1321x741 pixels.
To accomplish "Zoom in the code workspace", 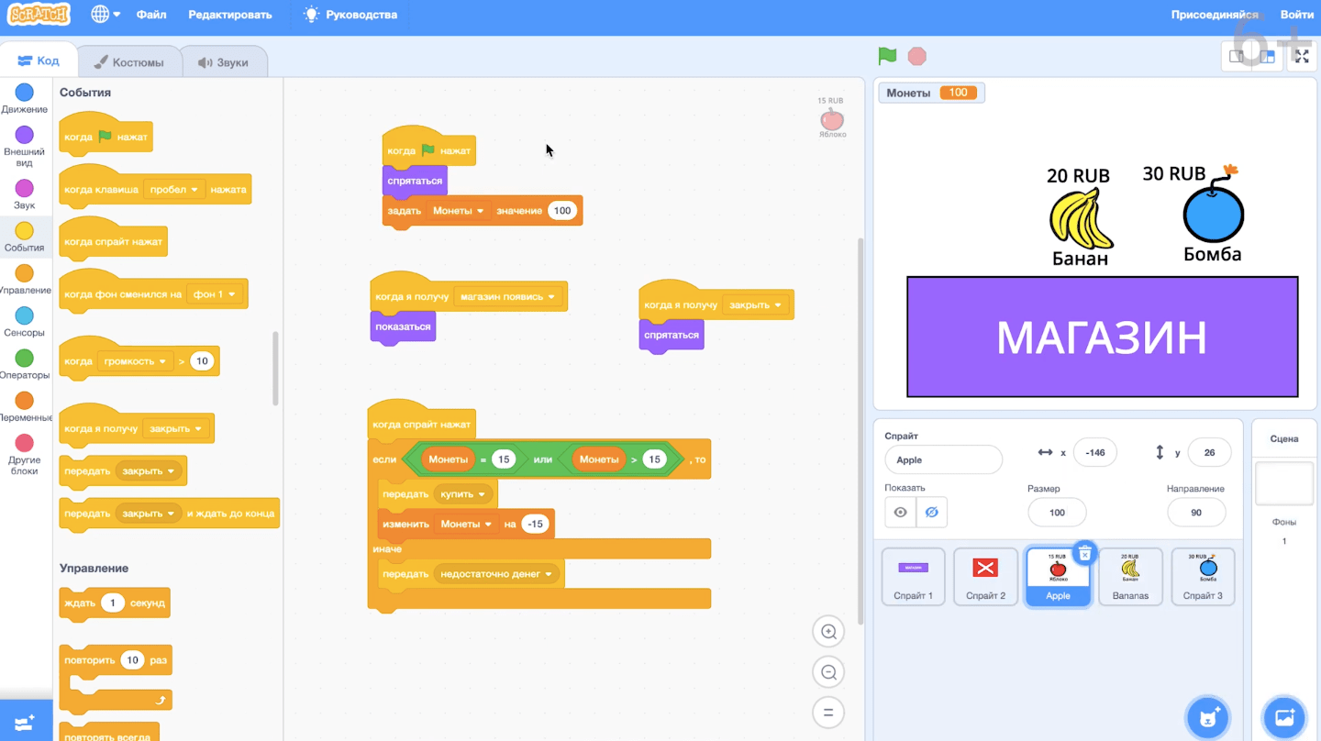I will tap(828, 631).
